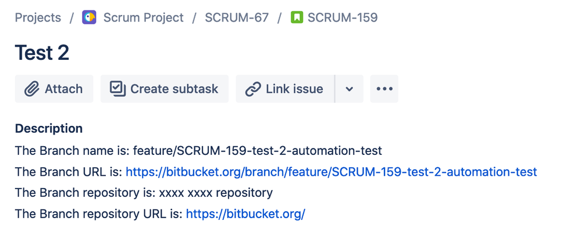Click the paperclip Attach icon
This screenshot has height=246, width=581.
[x=32, y=89]
